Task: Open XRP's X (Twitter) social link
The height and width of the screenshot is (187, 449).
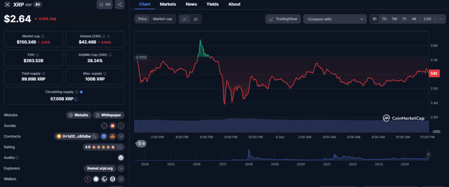Action: [x=105, y=126]
